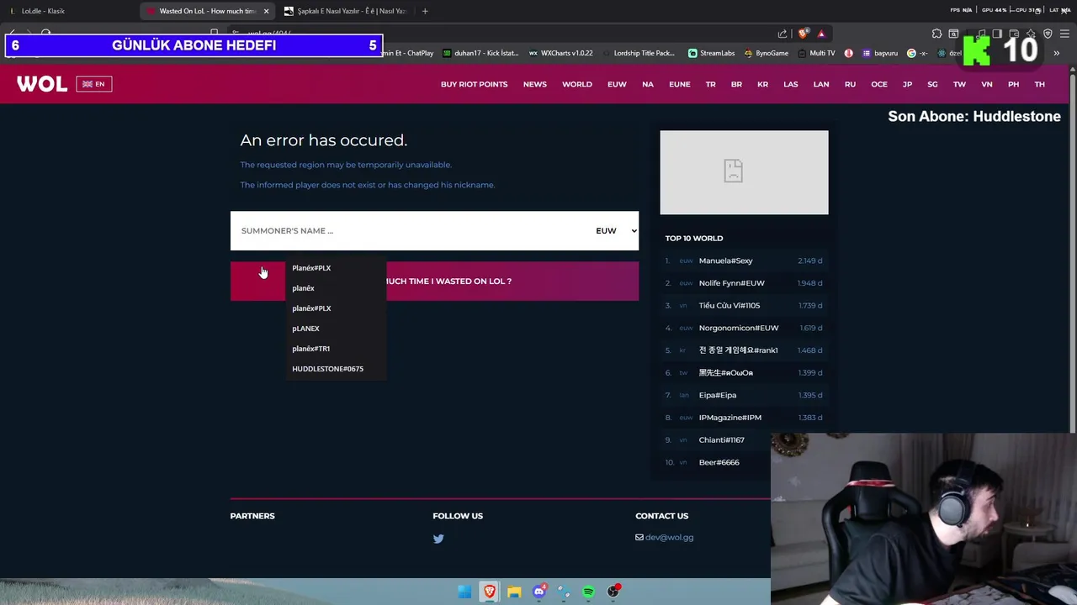Viewport: 1077px width, 605px height.
Task: Open the PH region page
Action: tap(1013, 84)
